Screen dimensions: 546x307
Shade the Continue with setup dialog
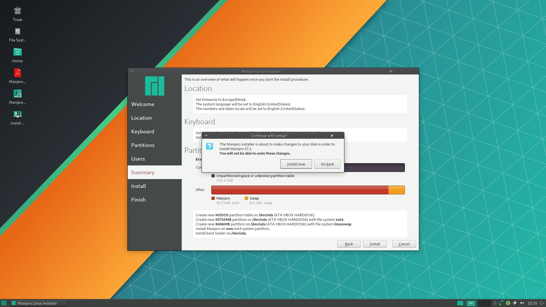[x=332, y=135]
